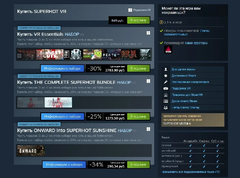This screenshot has height=178, width=240.
Task: Open the ONWARD game thumbnail
Action: tap(31, 151)
